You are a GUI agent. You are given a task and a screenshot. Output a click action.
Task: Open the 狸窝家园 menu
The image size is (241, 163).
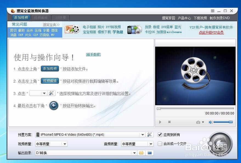(x=168, y=18)
